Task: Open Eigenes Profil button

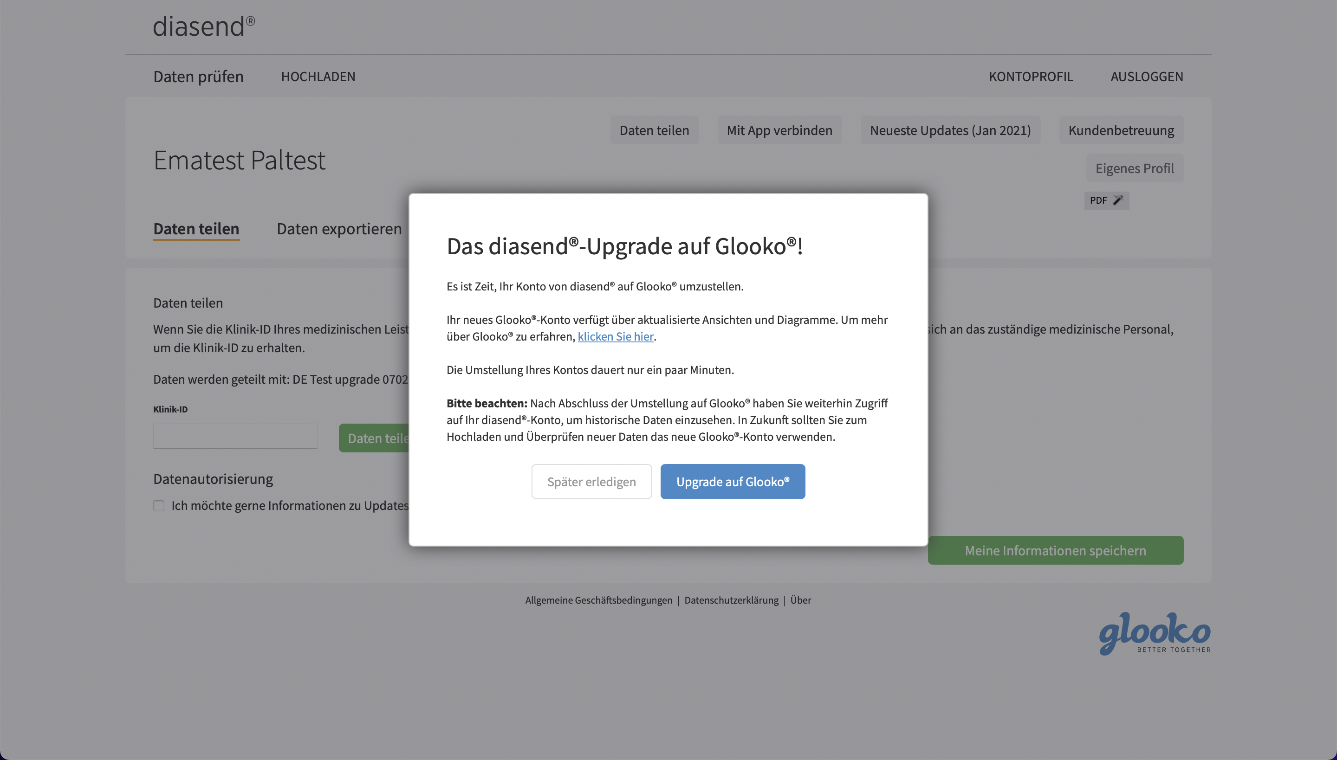Action: coord(1135,168)
